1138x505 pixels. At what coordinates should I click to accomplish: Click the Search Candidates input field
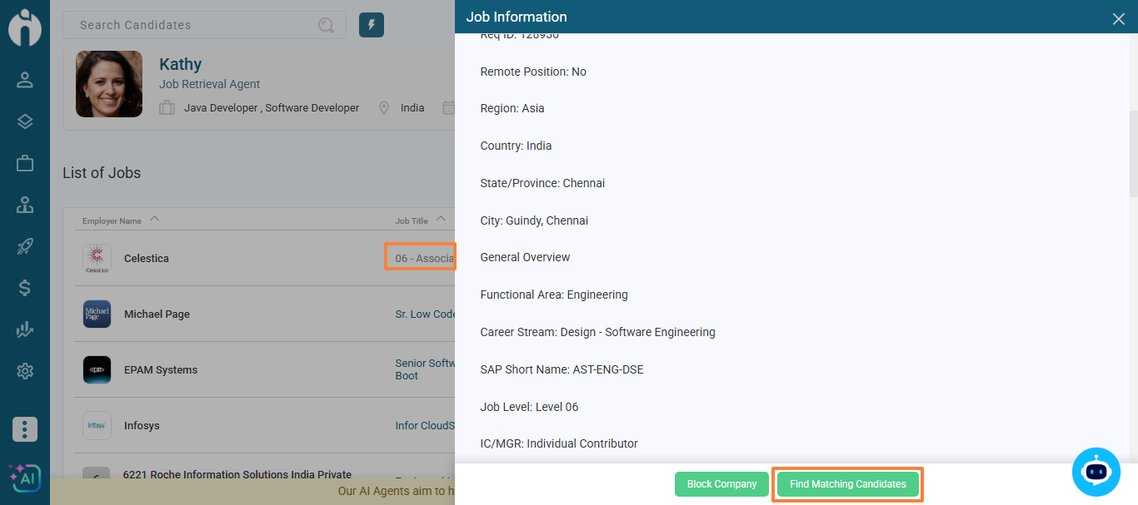pyautogui.click(x=196, y=25)
